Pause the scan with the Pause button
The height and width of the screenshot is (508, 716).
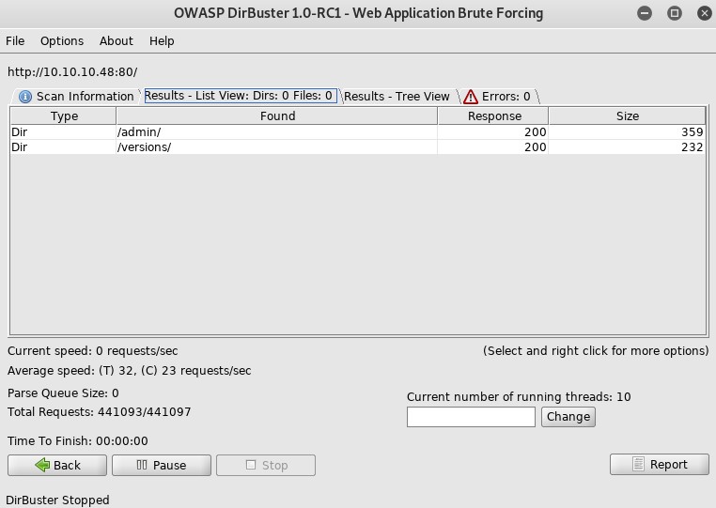[162, 465]
